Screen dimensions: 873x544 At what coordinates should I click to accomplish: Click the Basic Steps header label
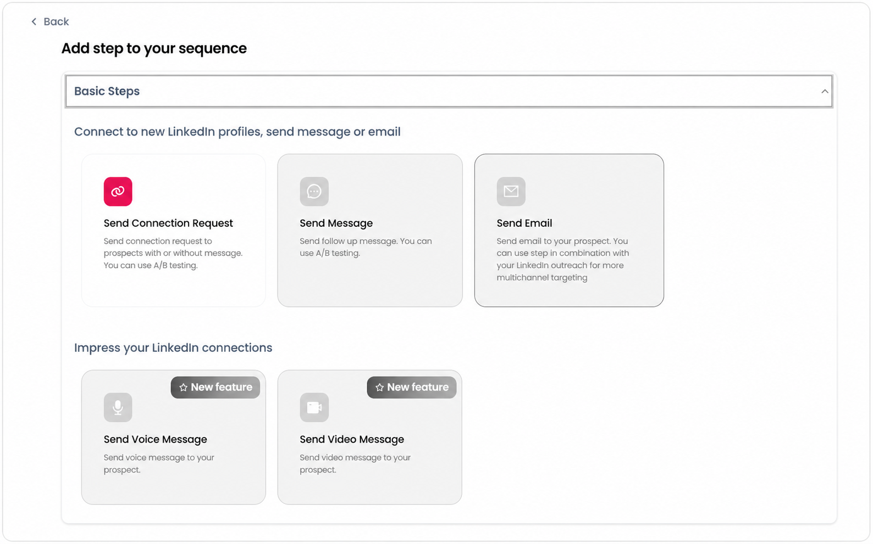pyautogui.click(x=107, y=91)
